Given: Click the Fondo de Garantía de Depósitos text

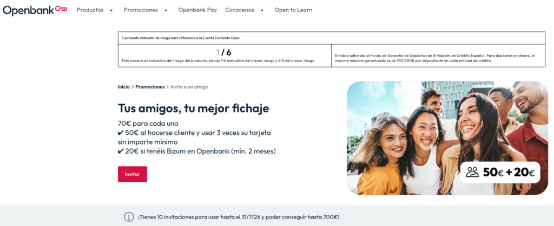Looking at the screenshot, I should coord(436,58).
